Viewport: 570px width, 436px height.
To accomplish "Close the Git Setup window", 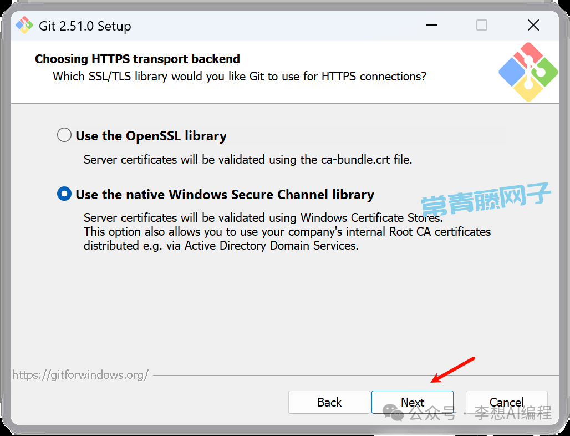I will pyautogui.click(x=533, y=26).
